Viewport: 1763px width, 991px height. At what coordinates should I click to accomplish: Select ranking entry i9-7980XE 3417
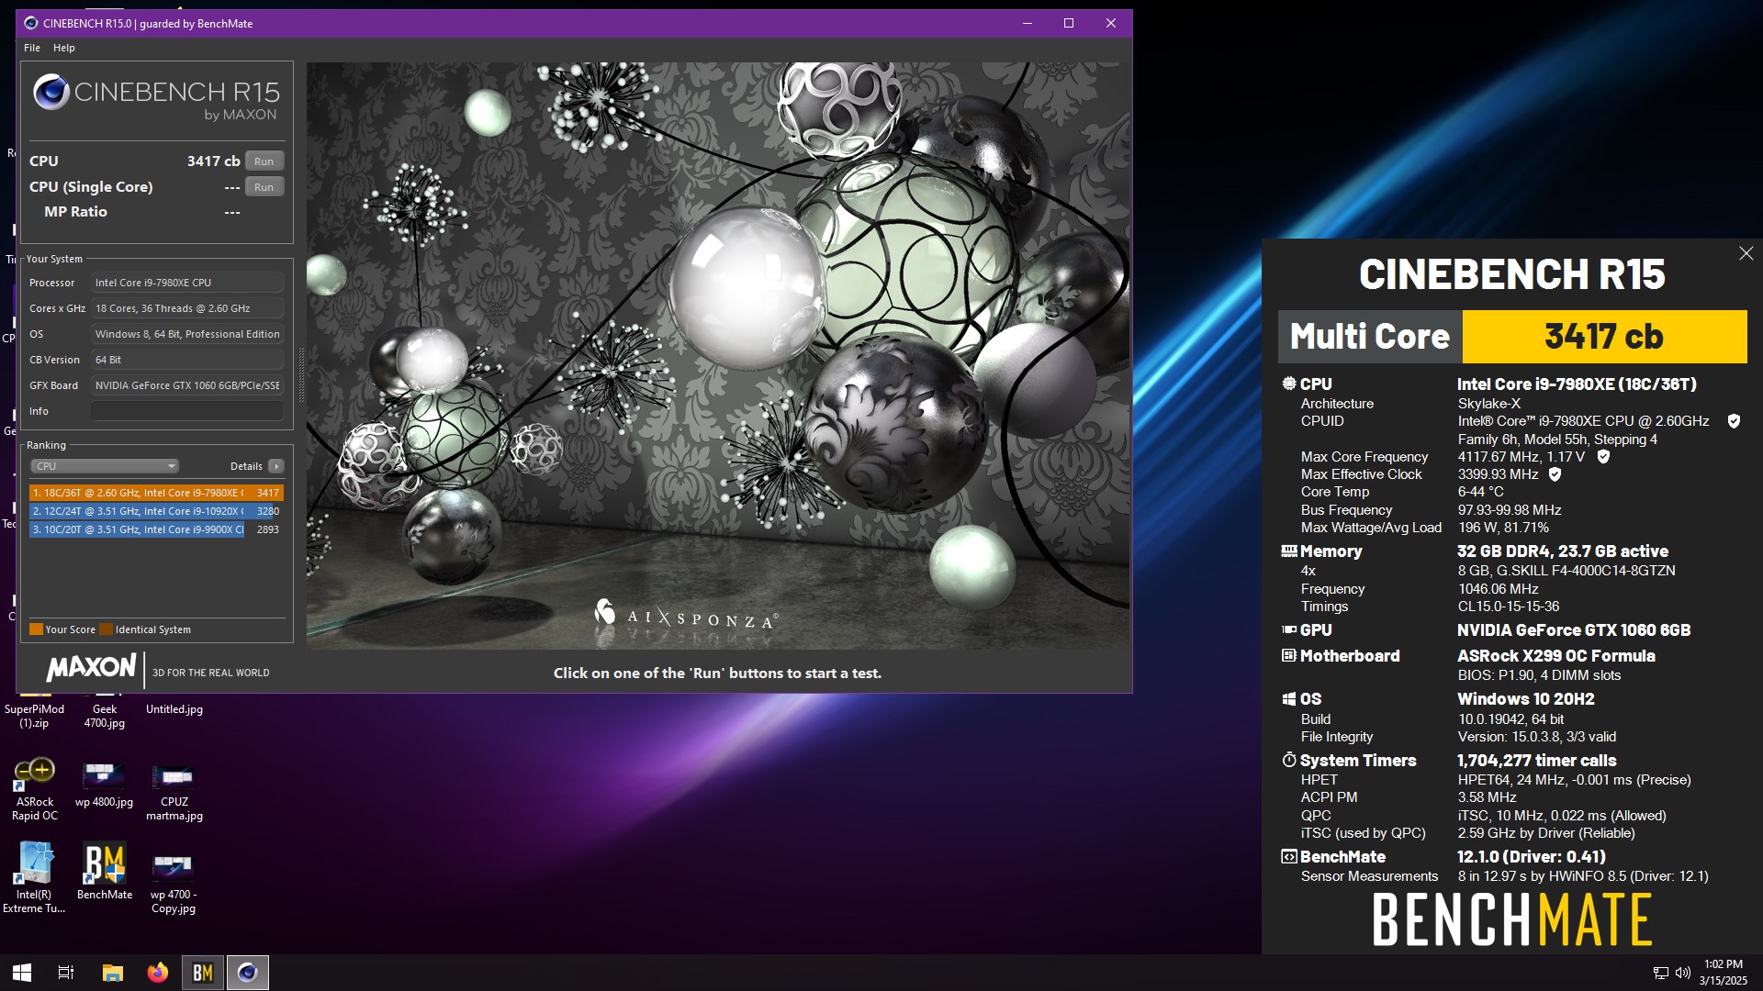coord(156,493)
